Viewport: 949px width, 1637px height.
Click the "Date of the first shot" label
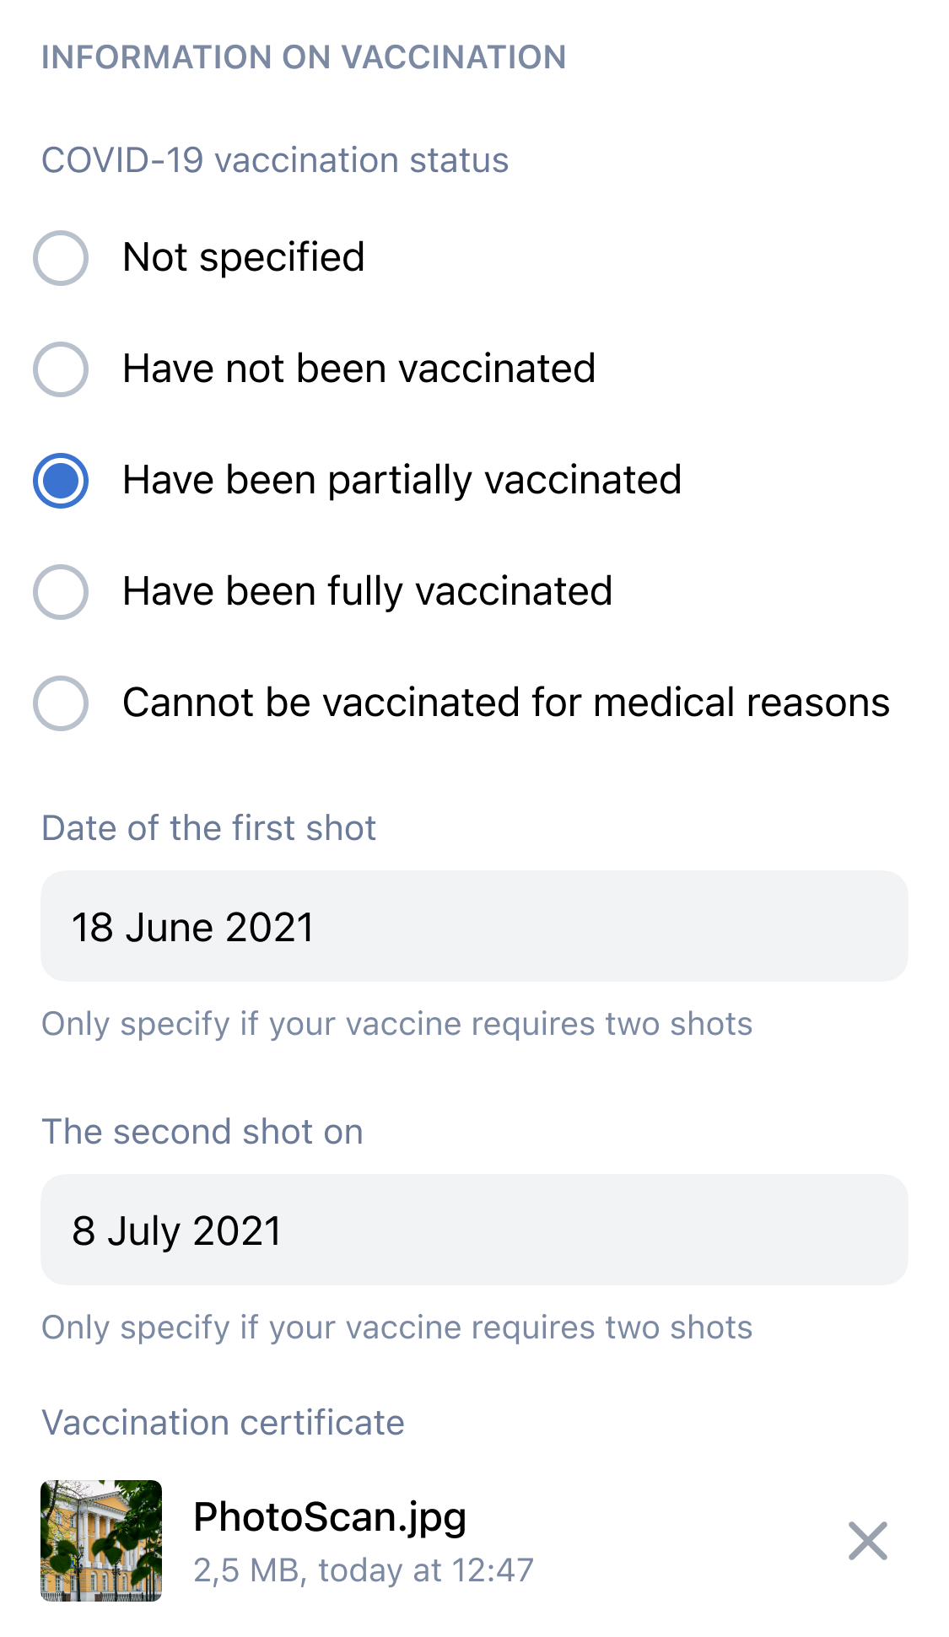[208, 828]
